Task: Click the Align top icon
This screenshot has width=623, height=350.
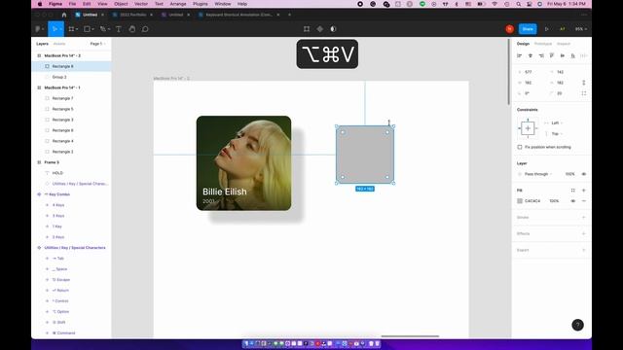Action: click(552, 56)
